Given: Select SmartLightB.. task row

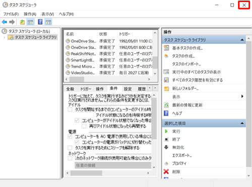Looking at the screenshot, I should (x=109, y=60).
